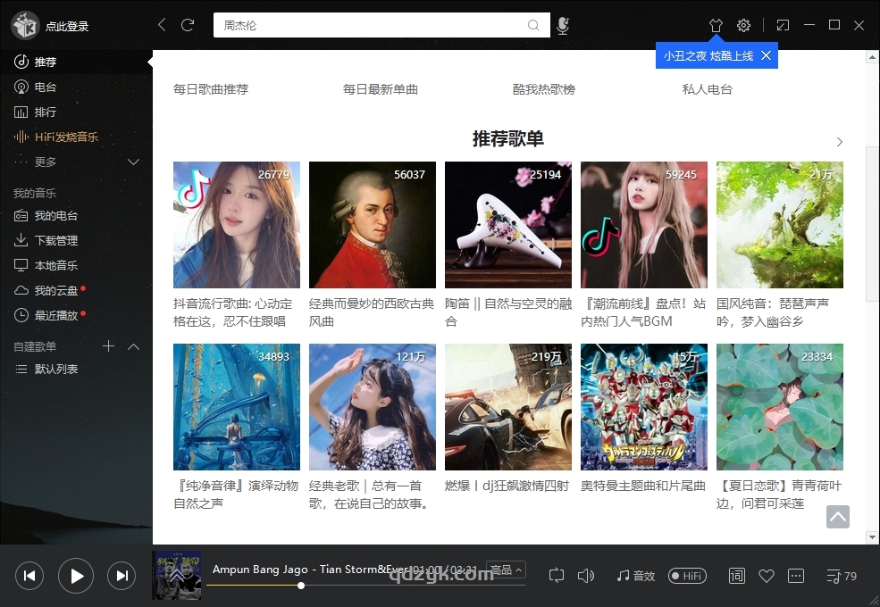Dismiss the 小丑之夜 notification banner

point(766,54)
